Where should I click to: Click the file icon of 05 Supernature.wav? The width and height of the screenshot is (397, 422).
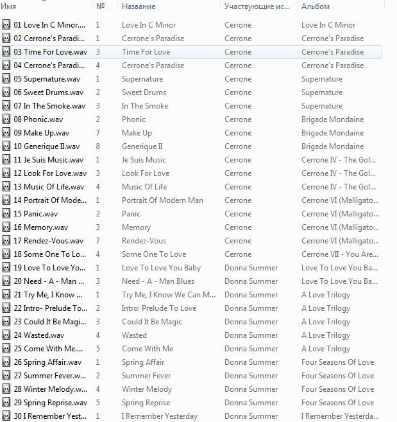point(6,79)
